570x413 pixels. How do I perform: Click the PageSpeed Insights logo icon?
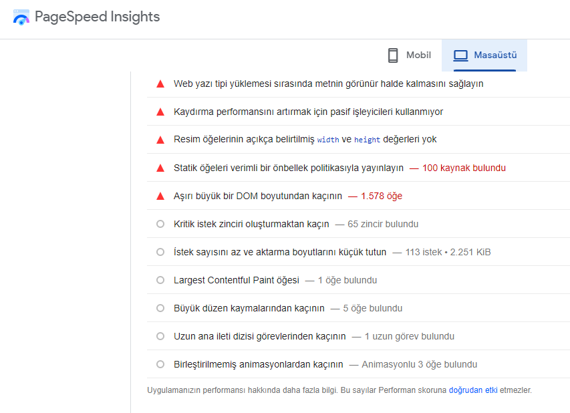21,18
